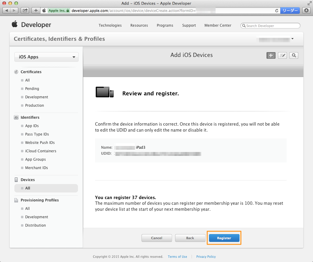
Task: Click the edit devices pencil icon
Action: click(282, 55)
